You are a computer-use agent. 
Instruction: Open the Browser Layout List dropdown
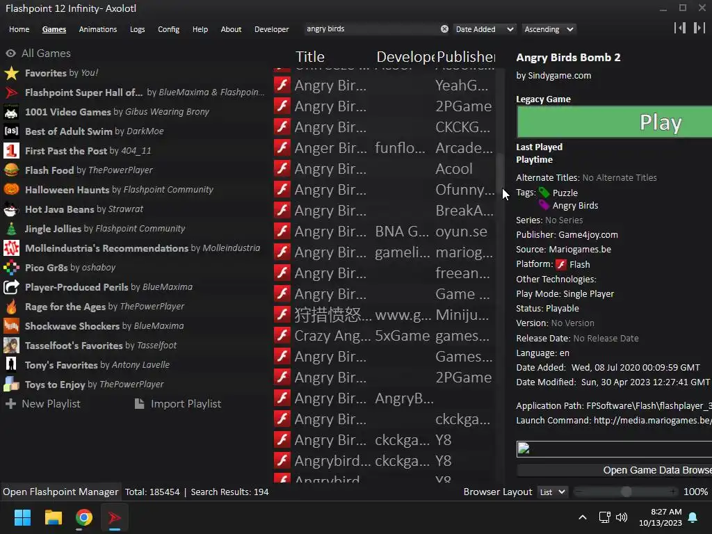click(552, 492)
